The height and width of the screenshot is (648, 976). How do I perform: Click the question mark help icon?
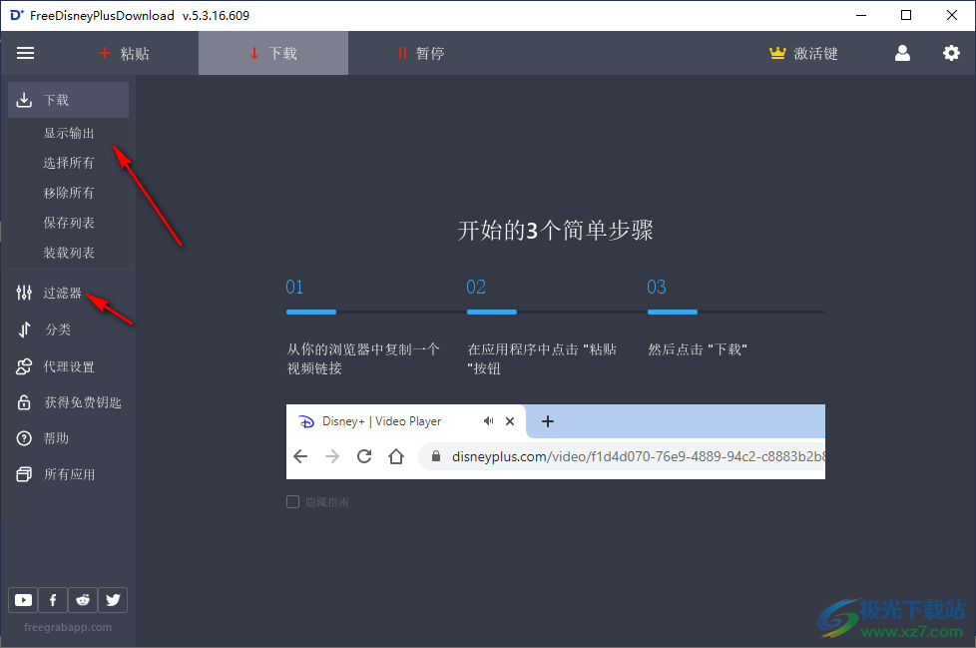24,438
